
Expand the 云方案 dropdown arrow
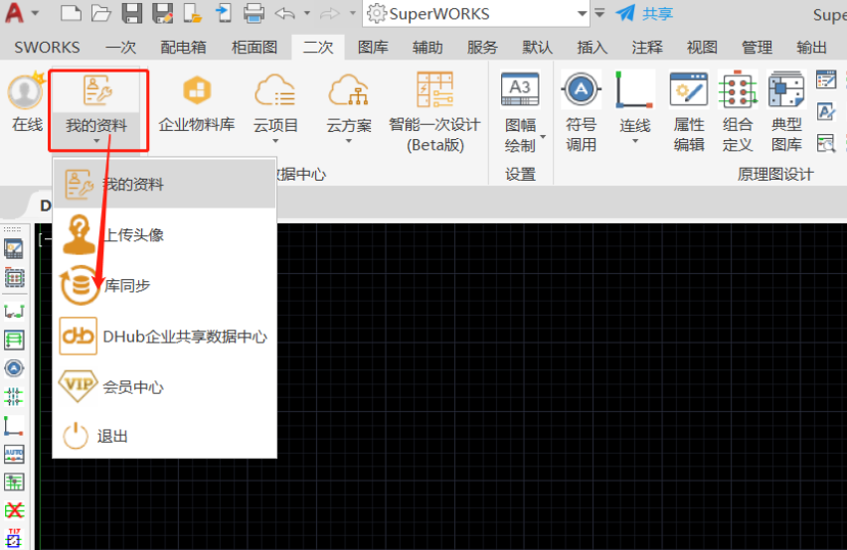click(x=348, y=141)
